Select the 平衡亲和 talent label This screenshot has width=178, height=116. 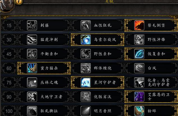[x=49, y=54]
